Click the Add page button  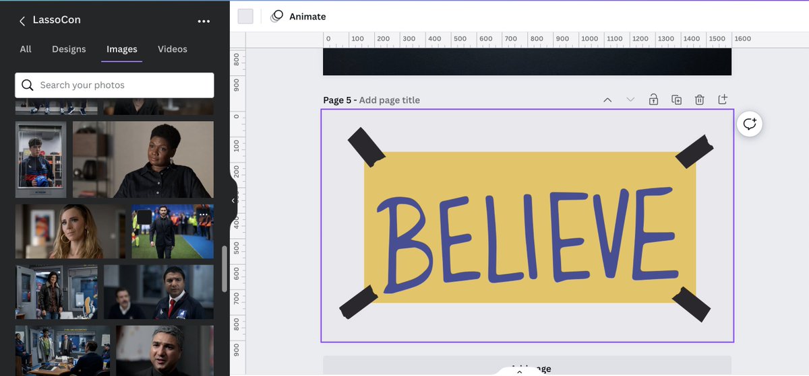[527, 366]
